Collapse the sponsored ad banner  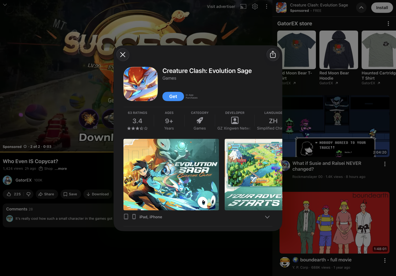pyautogui.click(x=361, y=8)
